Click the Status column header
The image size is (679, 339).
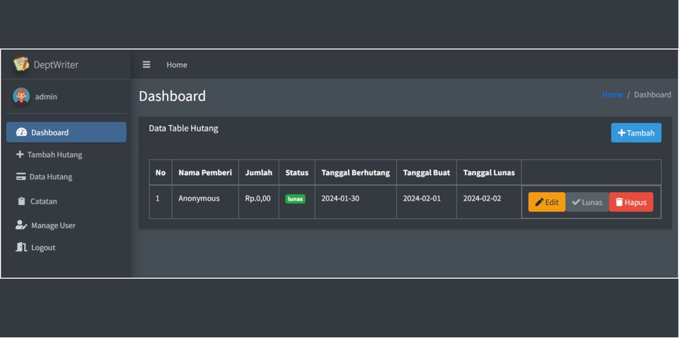(x=296, y=172)
